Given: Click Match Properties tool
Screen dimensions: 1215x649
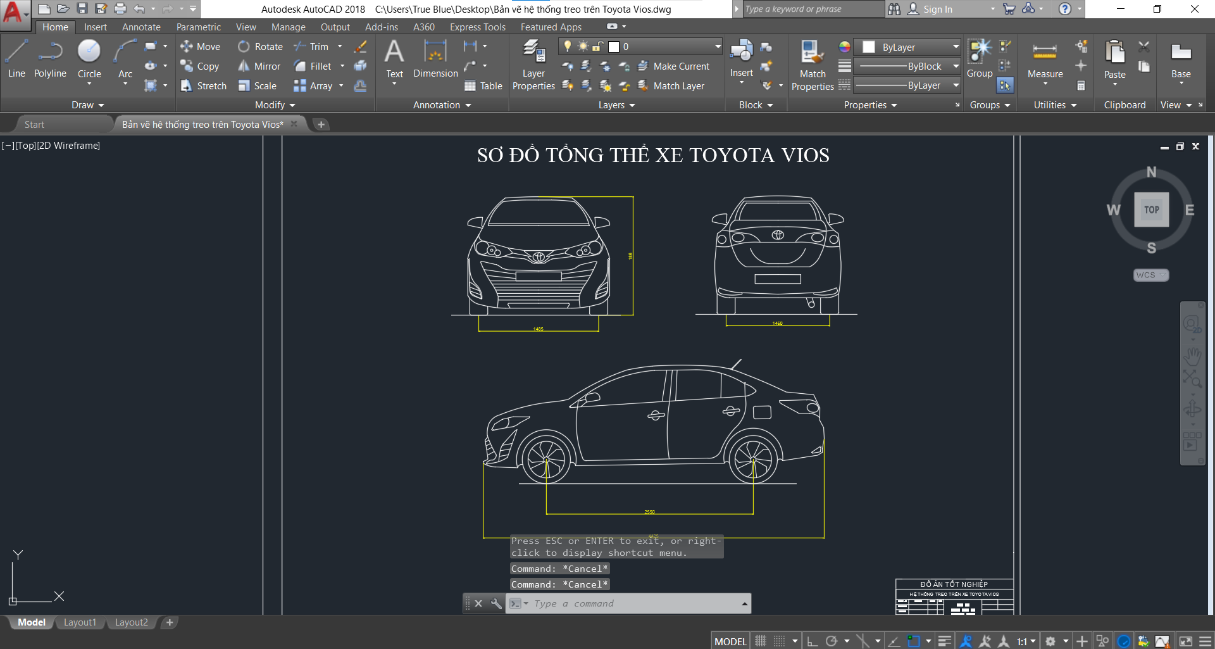Looking at the screenshot, I should coord(813,65).
